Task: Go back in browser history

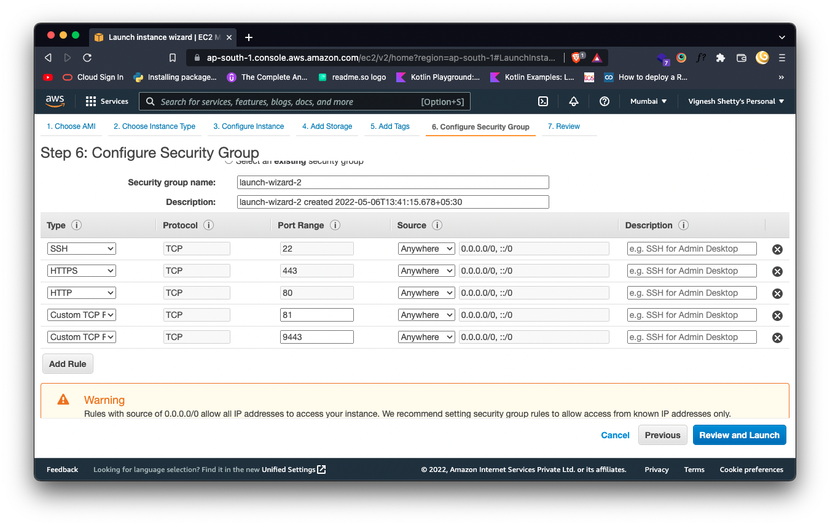Action: coord(48,58)
